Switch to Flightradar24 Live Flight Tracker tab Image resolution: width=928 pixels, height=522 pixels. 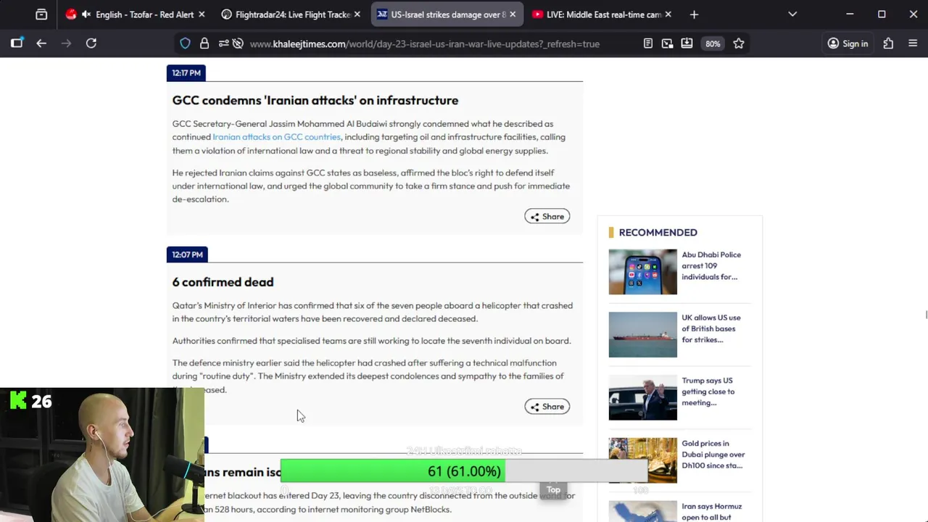(x=293, y=14)
